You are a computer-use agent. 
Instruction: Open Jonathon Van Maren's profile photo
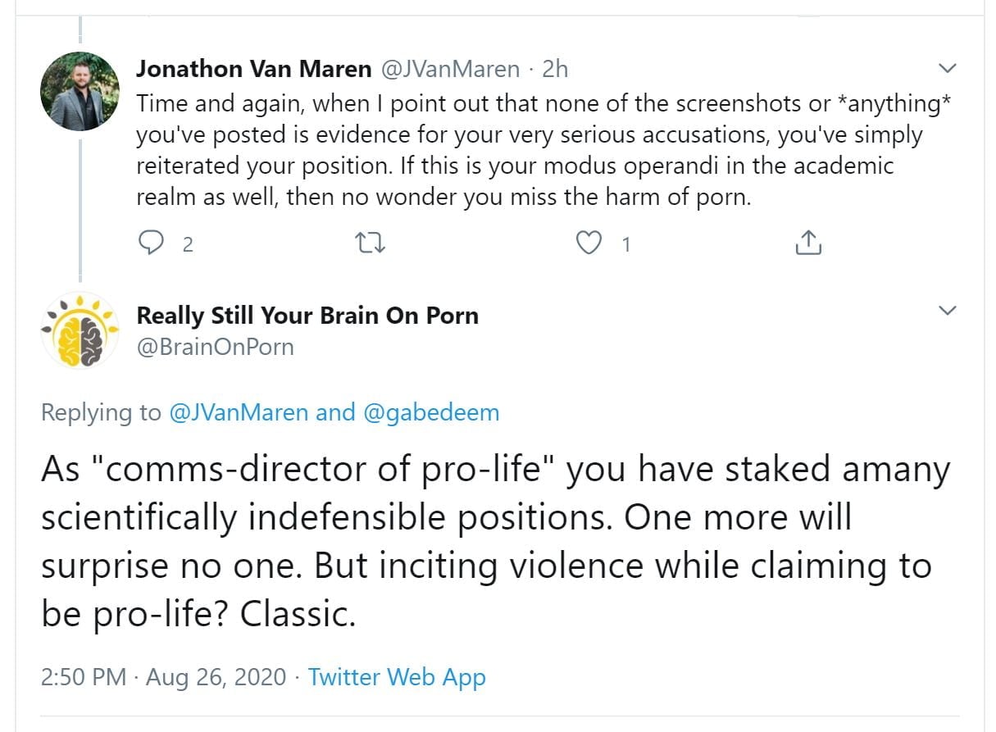coord(80,91)
